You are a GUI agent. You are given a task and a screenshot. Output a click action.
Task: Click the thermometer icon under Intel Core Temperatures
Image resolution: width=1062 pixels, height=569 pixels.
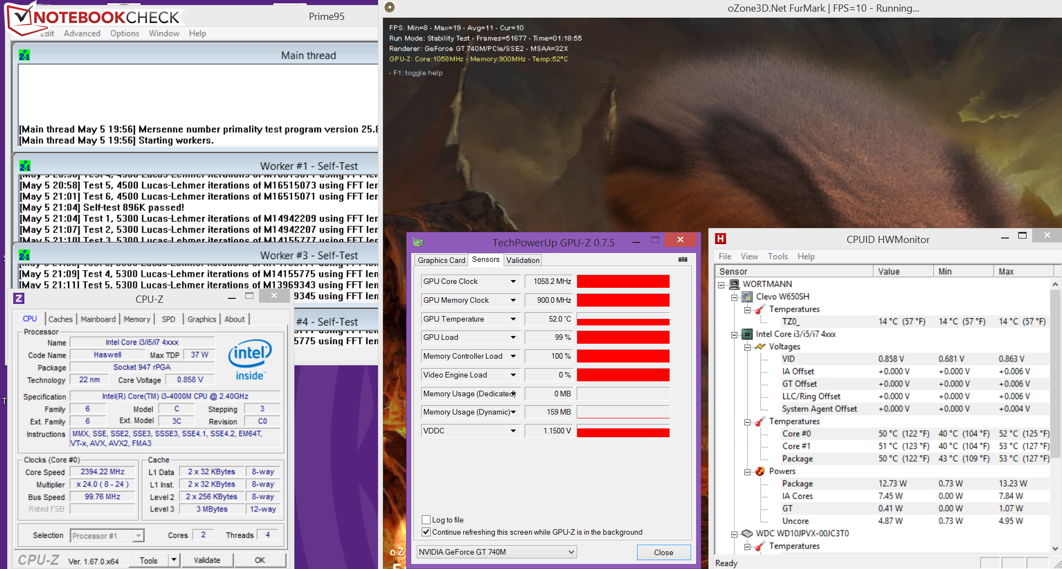(760, 421)
